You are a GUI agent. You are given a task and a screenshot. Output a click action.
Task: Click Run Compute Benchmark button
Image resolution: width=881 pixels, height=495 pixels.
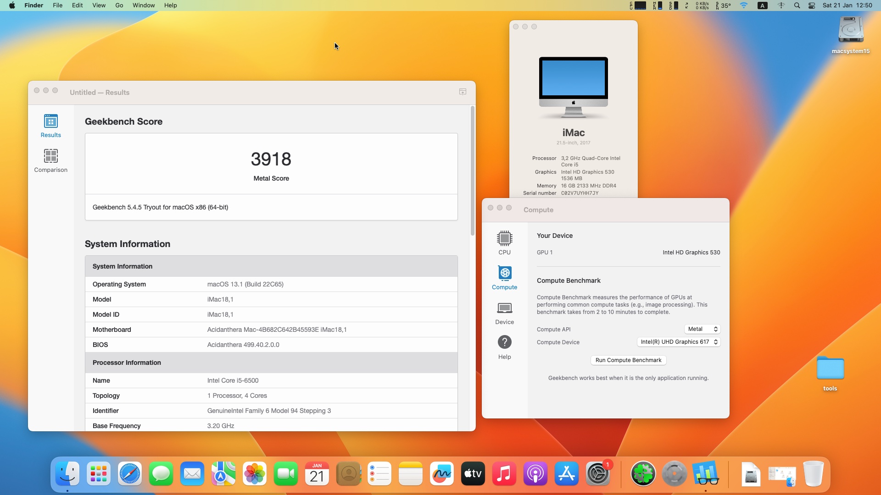coord(628,360)
